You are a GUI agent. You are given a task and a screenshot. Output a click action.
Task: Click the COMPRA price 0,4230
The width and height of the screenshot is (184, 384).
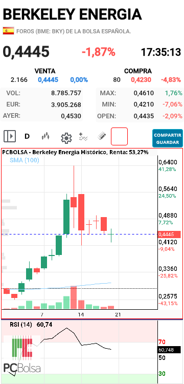141,80
